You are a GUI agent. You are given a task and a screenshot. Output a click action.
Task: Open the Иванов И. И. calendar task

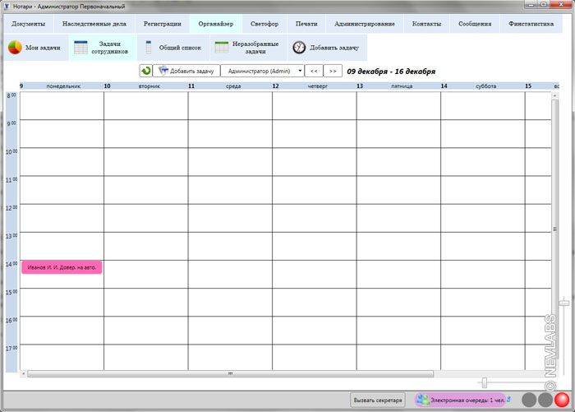pyautogui.click(x=62, y=267)
